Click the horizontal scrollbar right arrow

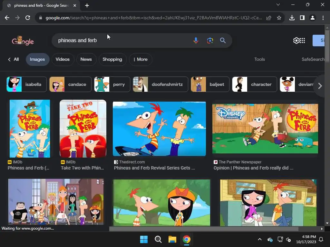(322, 229)
